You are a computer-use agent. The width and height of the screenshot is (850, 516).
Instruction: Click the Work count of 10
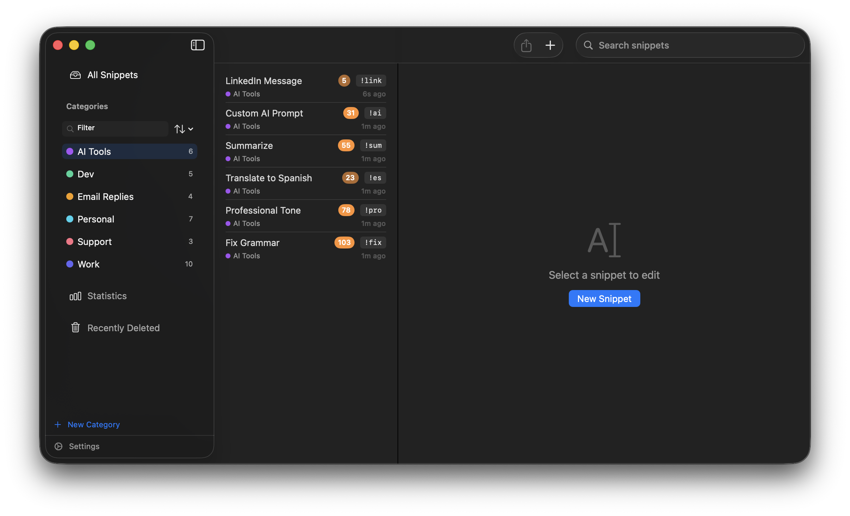189,264
